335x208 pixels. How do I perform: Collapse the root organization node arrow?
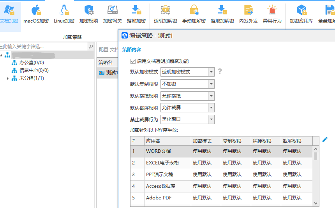(1, 55)
